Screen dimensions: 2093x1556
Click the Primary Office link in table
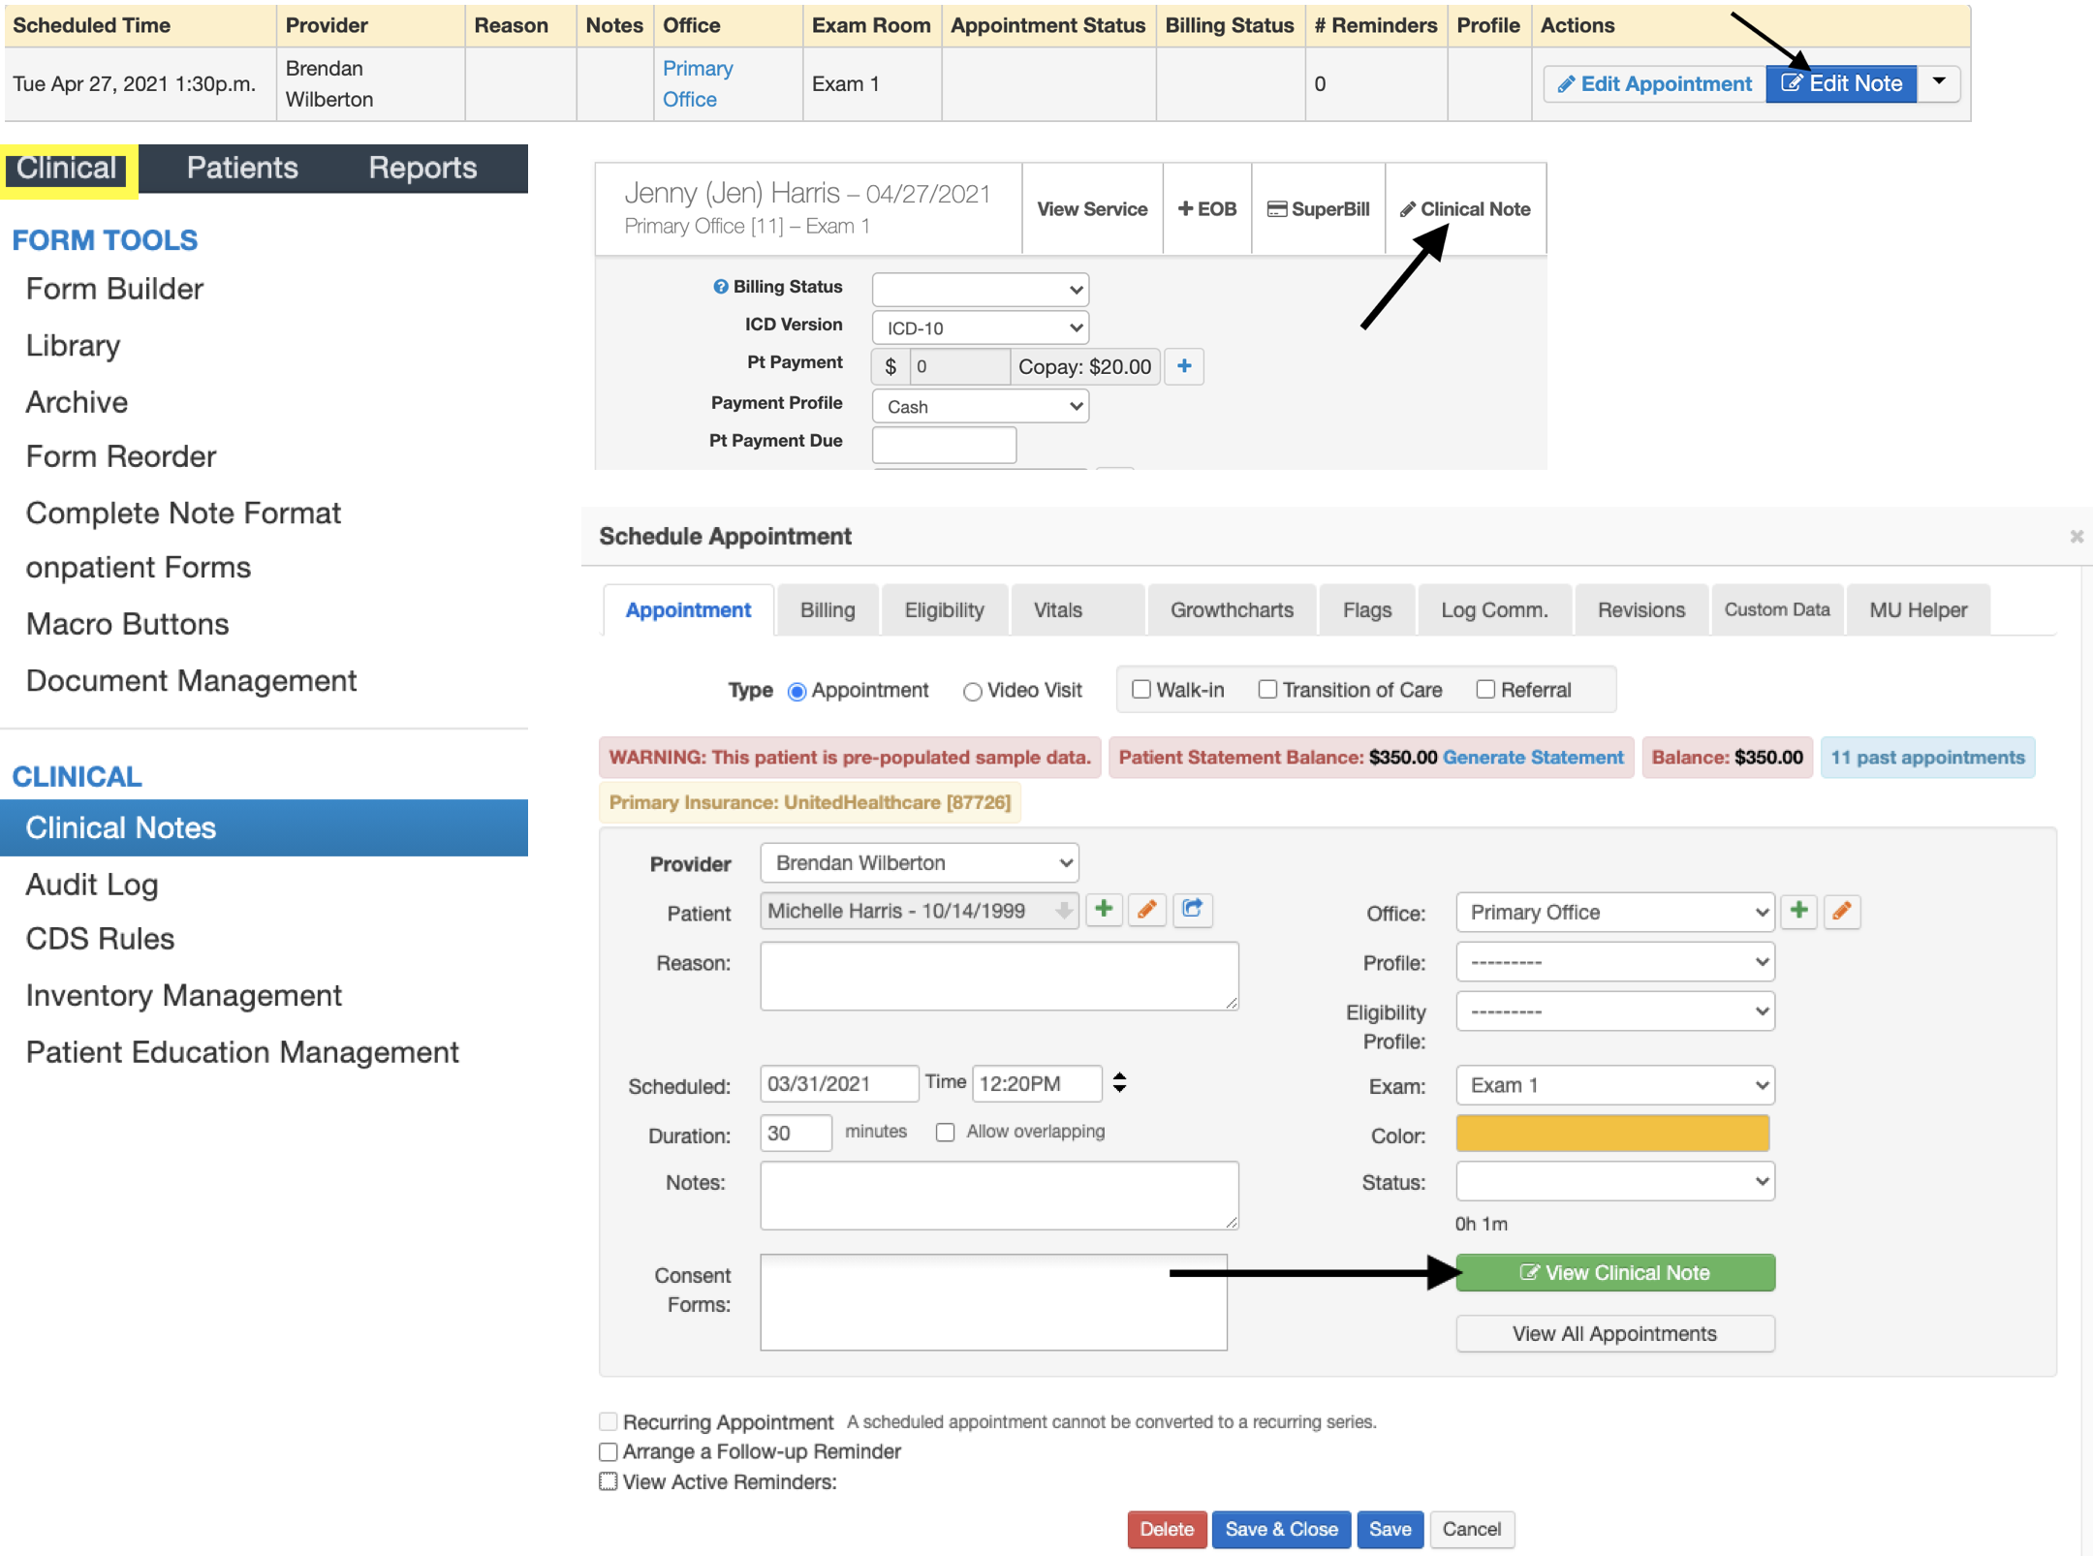tap(697, 83)
